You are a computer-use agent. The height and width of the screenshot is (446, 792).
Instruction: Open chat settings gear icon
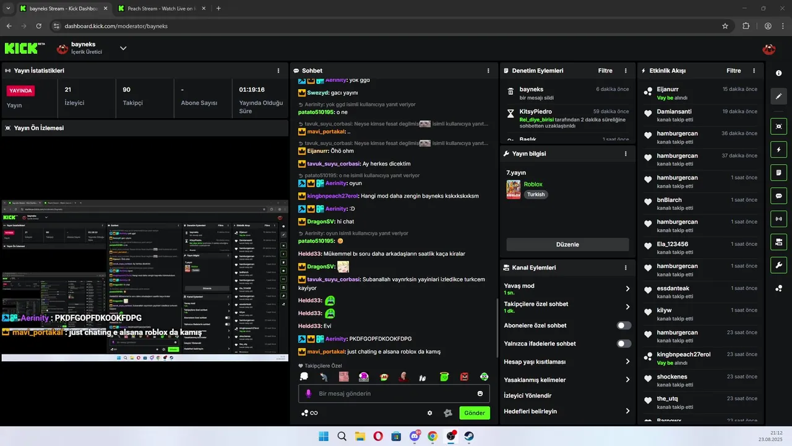pos(429,413)
